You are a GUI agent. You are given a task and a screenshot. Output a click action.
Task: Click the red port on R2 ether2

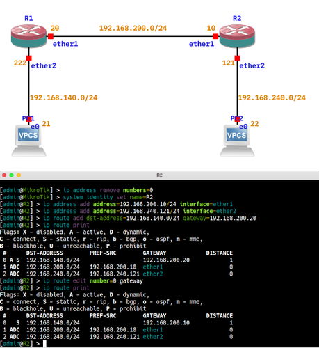pyautogui.click(x=237, y=58)
